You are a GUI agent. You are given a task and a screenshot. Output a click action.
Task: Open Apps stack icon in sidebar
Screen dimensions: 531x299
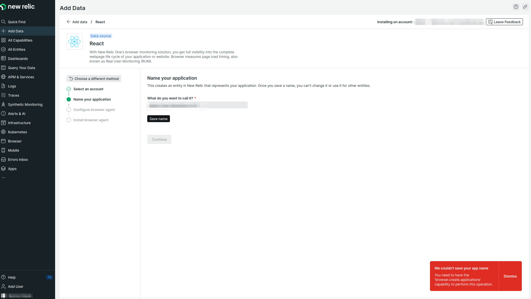(3, 169)
